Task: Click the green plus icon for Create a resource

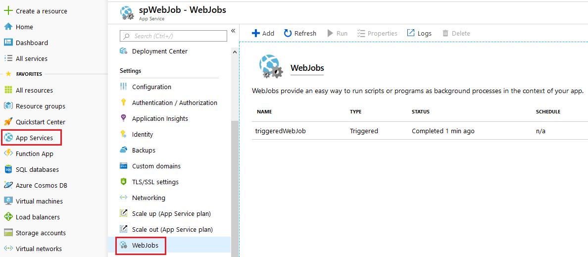Action: (x=8, y=11)
